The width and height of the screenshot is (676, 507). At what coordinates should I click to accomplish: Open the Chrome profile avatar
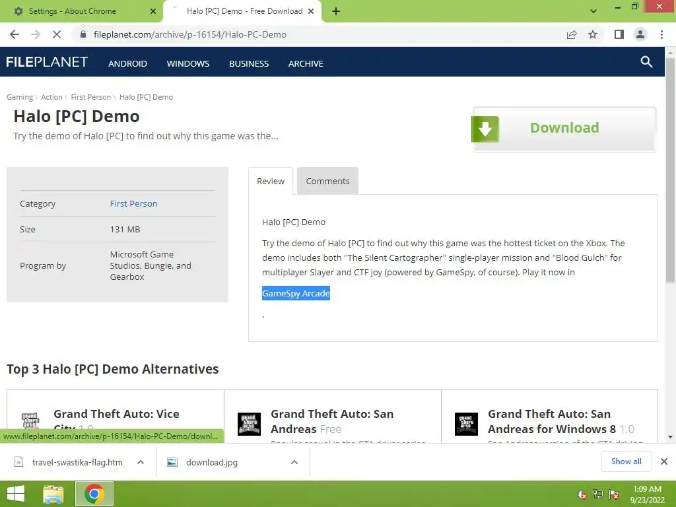coord(640,34)
